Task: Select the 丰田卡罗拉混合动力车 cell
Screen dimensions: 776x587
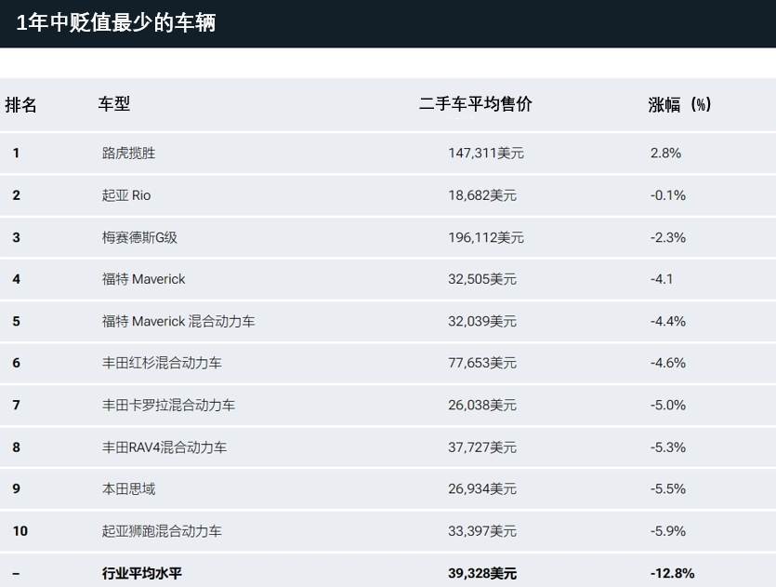Action: (x=169, y=405)
